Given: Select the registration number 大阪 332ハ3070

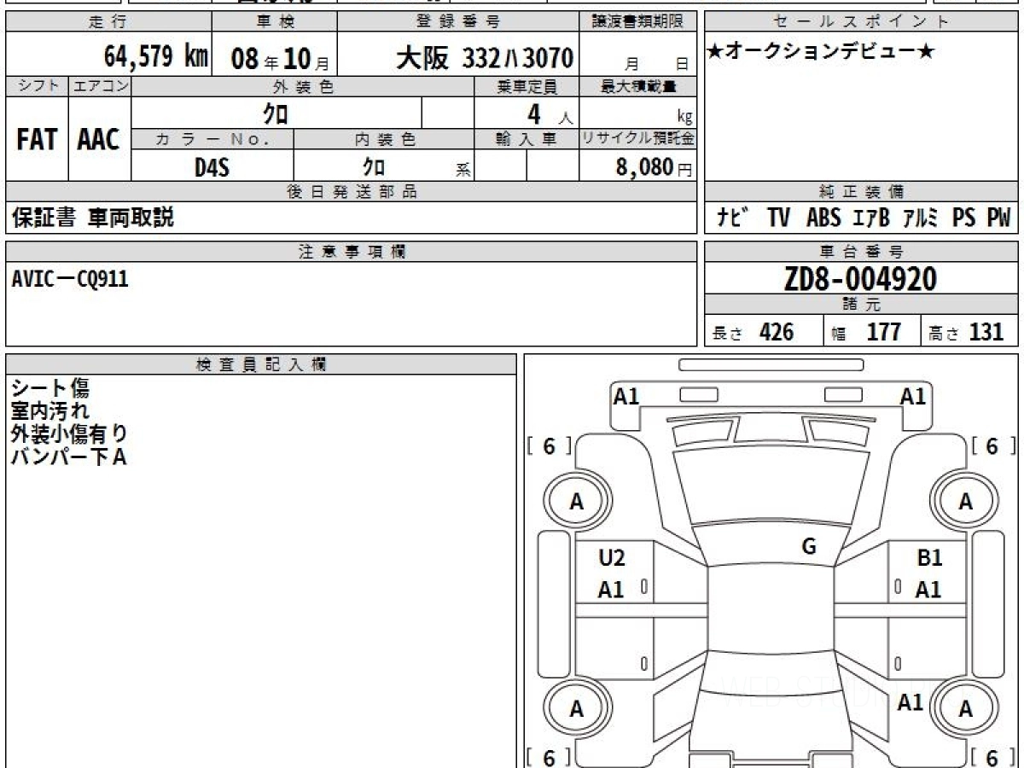Looking at the screenshot, I should click(x=484, y=58).
